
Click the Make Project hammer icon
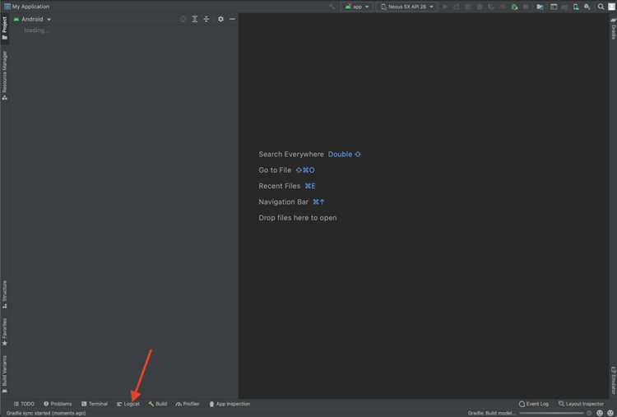click(x=332, y=7)
